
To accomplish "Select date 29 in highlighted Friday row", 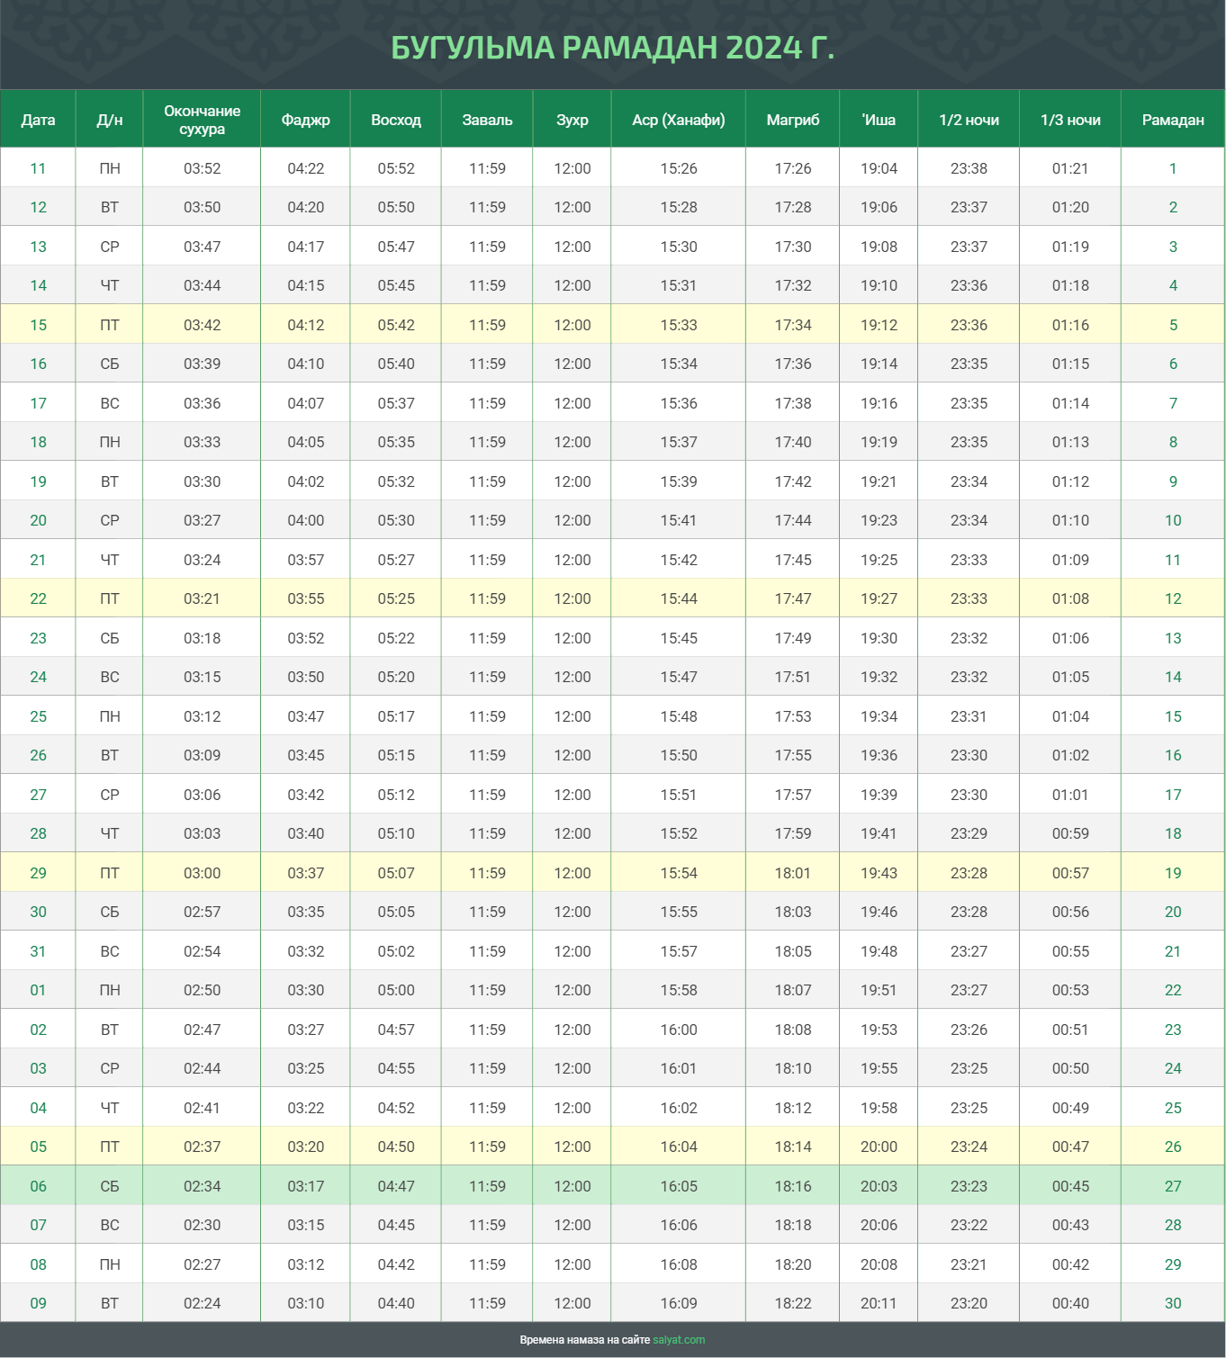I will [x=38, y=873].
